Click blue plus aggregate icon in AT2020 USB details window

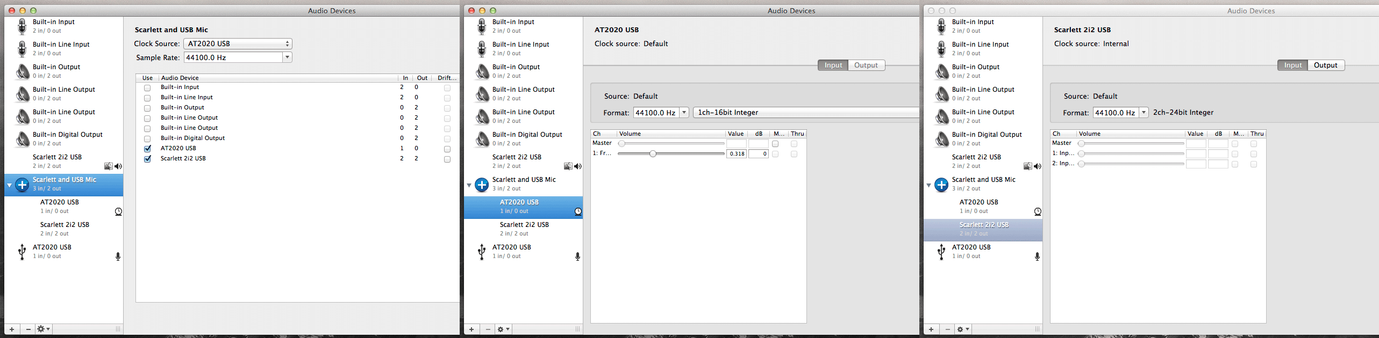coord(482,185)
